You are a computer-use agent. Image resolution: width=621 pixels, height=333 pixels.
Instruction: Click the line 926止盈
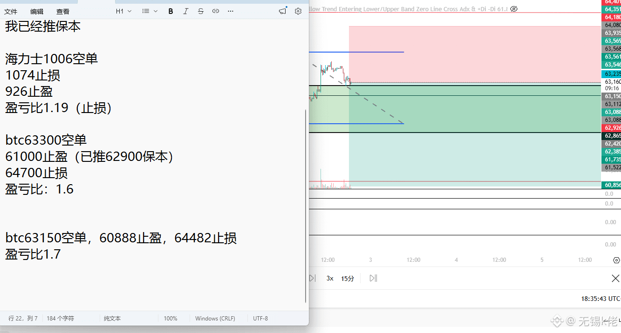point(29,92)
